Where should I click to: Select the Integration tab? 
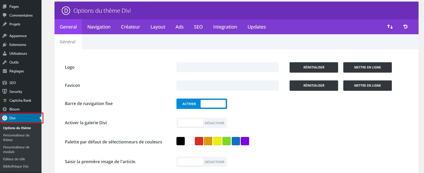225,27
